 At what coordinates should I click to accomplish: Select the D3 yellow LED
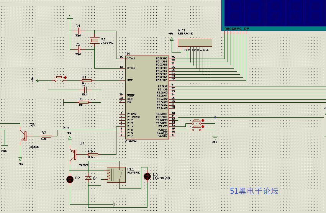tap(147, 176)
